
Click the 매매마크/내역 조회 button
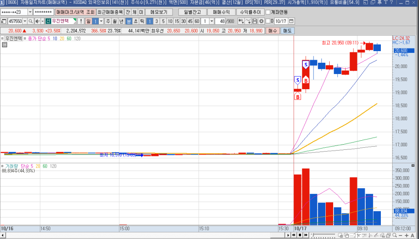click(x=75, y=12)
